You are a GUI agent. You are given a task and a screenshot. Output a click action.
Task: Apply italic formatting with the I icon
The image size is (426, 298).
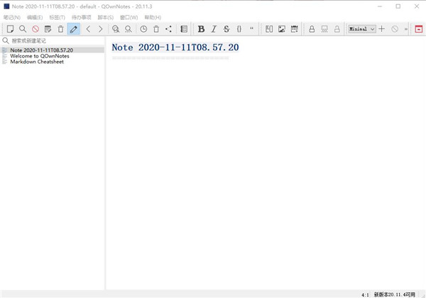pyautogui.click(x=214, y=29)
